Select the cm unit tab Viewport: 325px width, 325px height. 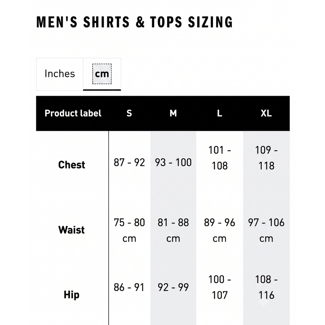102,74
